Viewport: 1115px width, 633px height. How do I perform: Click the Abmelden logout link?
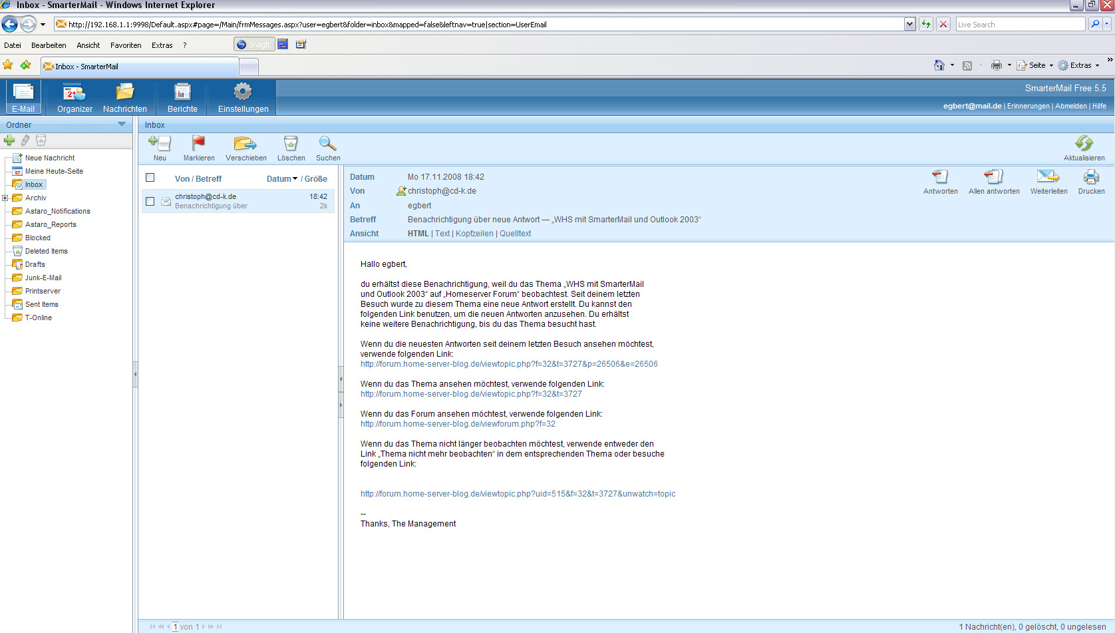pyautogui.click(x=1070, y=106)
